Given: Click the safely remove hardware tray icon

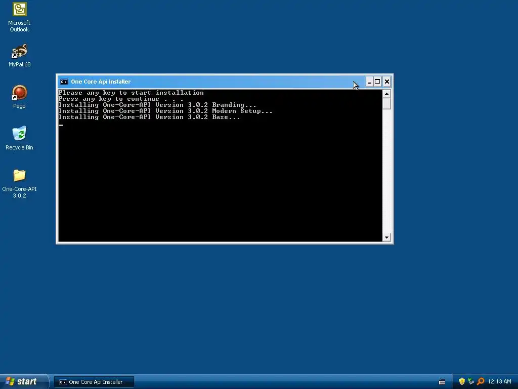Looking at the screenshot, I should (x=471, y=381).
